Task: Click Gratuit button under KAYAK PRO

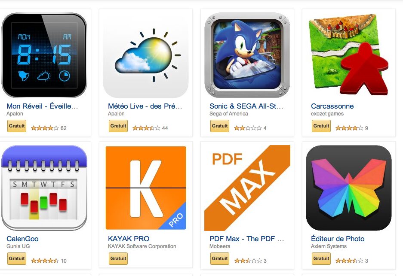Action: coord(118,258)
